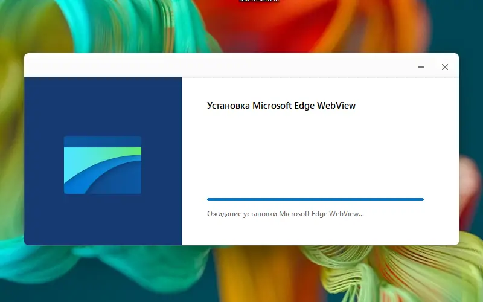Click the installer's empty title bar
This screenshot has height=302, width=483.
point(216,65)
